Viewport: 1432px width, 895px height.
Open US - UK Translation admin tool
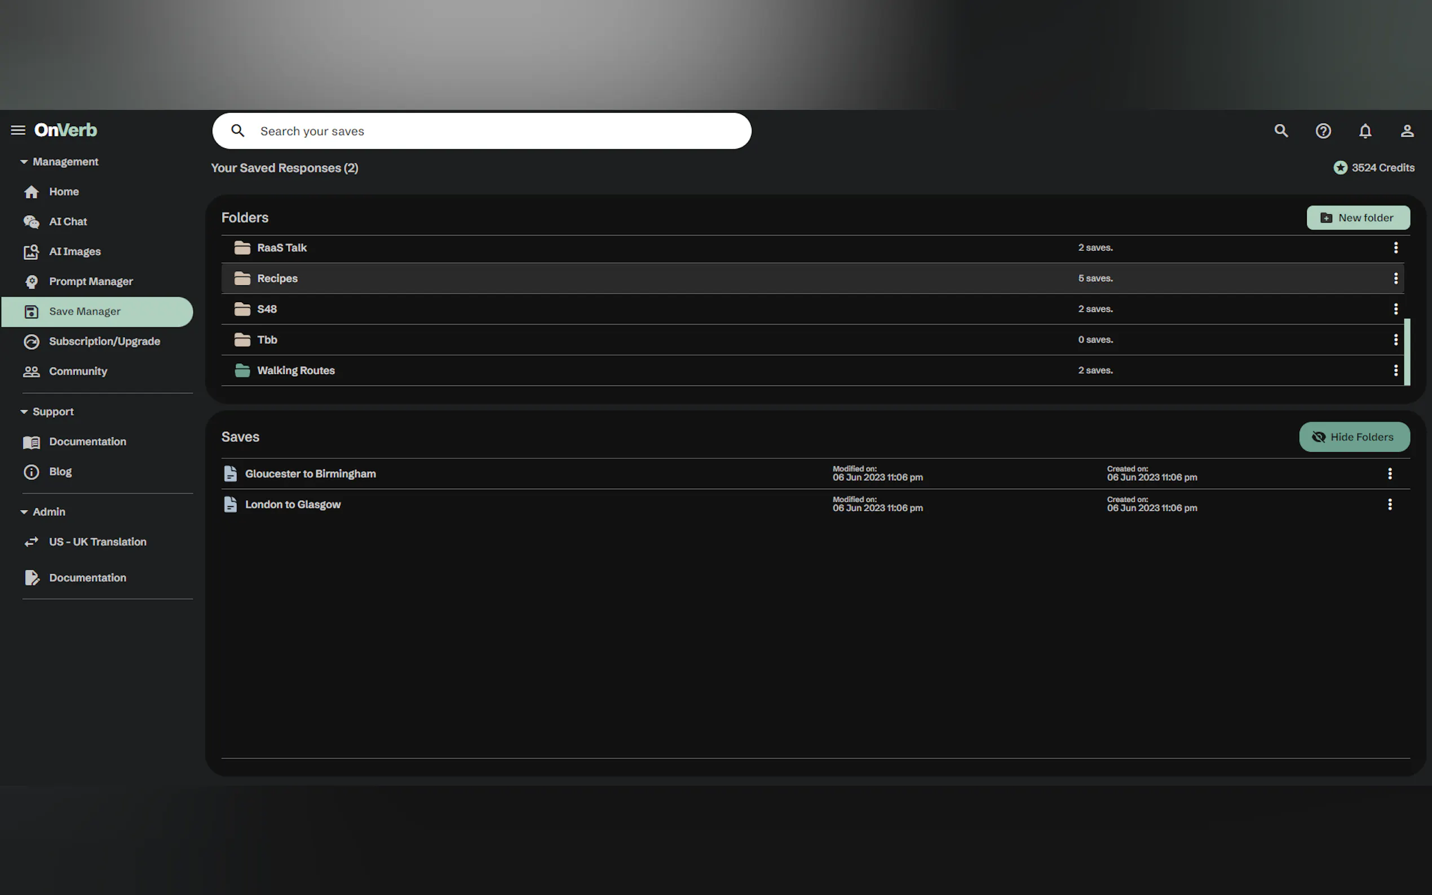[97, 542]
